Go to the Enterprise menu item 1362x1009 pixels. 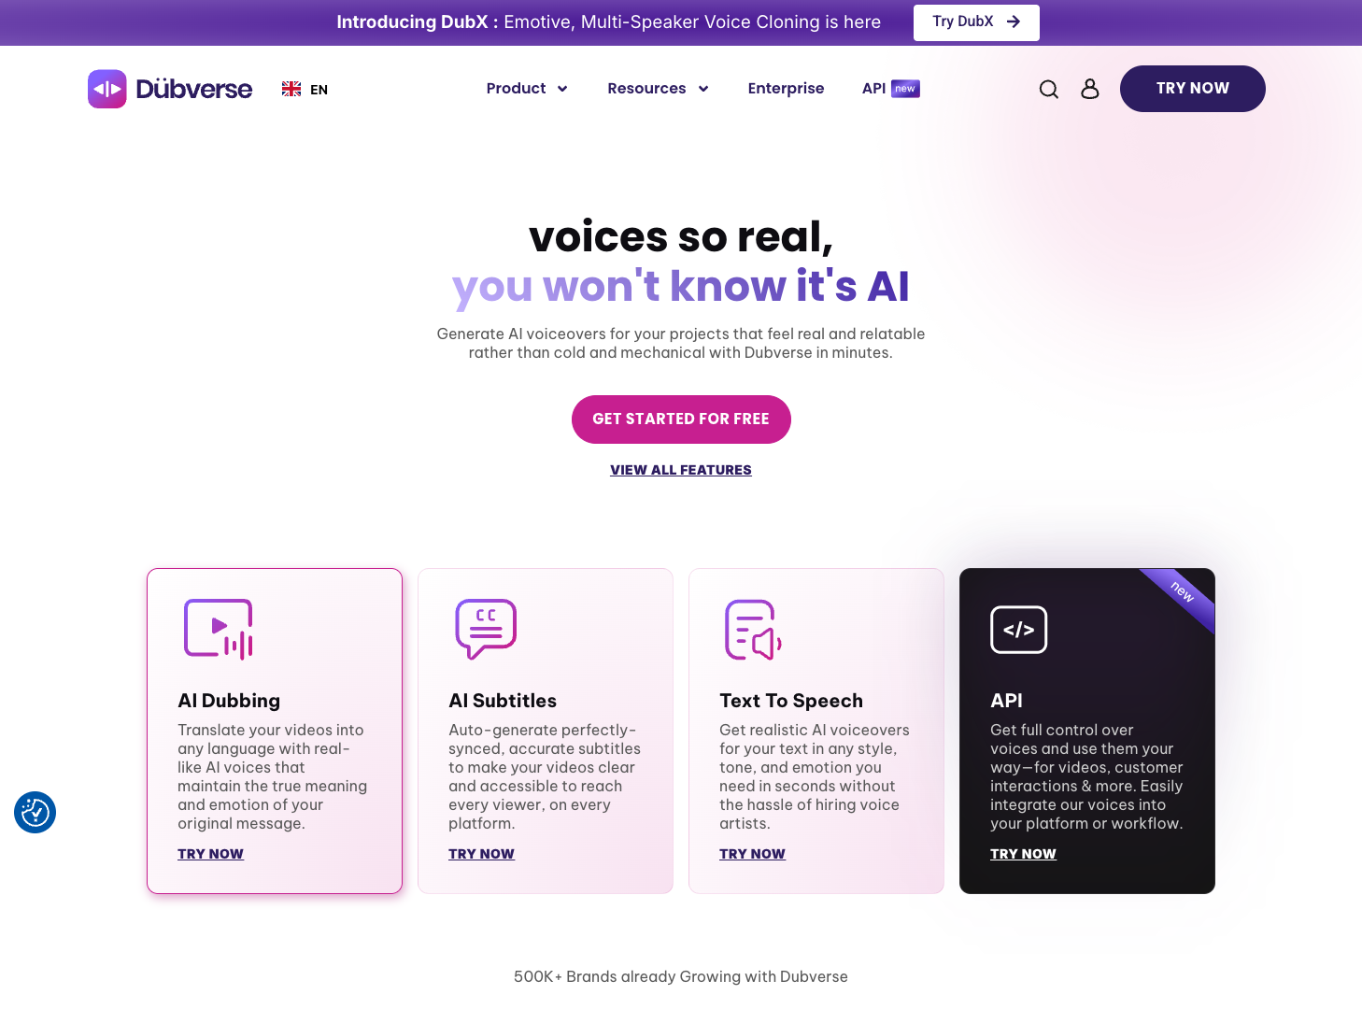coord(786,88)
